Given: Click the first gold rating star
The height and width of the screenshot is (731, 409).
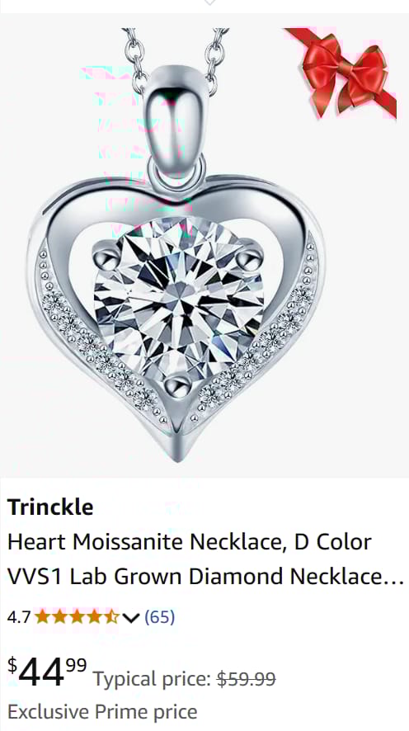Looking at the screenshot, I should pos(42,617).
